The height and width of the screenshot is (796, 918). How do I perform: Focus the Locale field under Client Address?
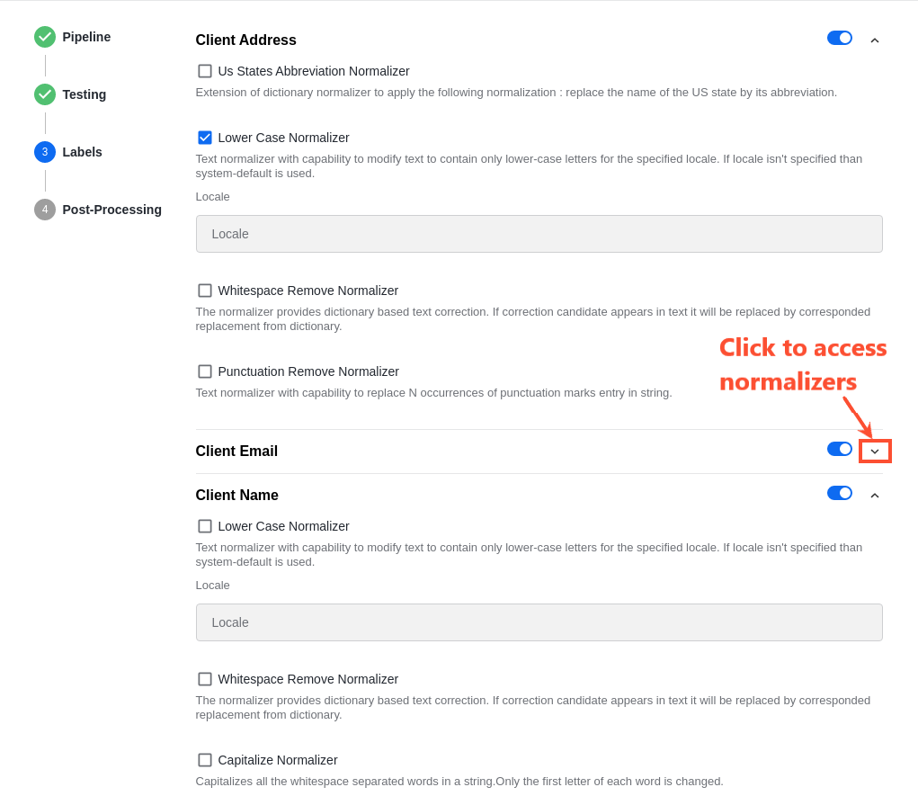tap(539, 234)
